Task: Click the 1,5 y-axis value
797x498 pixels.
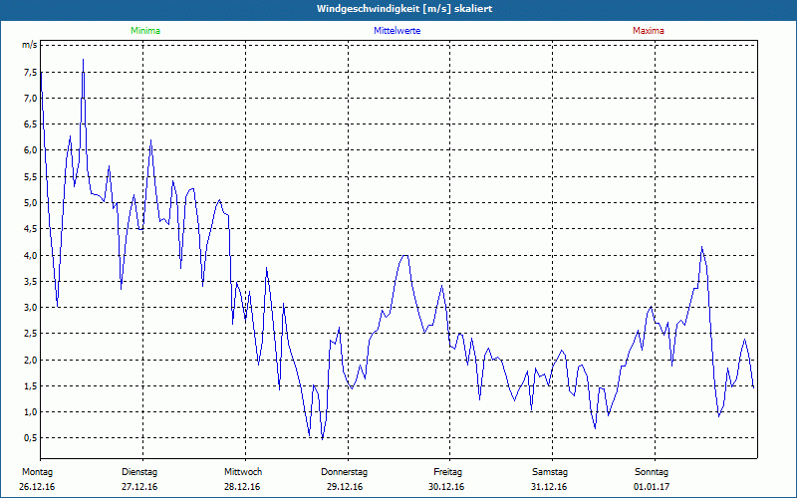Action: pos(30,385)
